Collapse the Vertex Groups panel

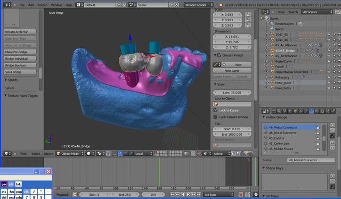pyautogui.click(x=264, y=117)
